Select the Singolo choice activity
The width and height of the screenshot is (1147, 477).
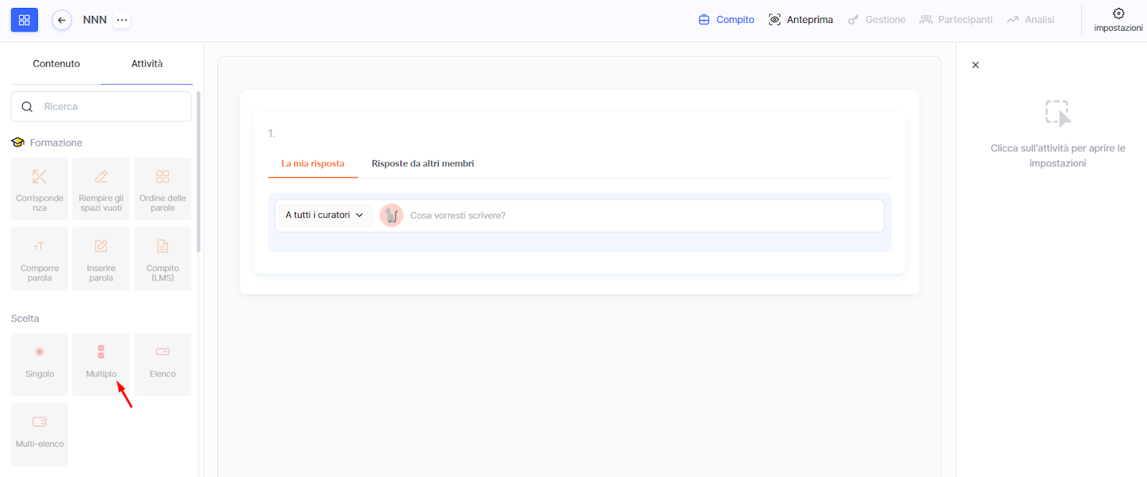pos(39,364)
